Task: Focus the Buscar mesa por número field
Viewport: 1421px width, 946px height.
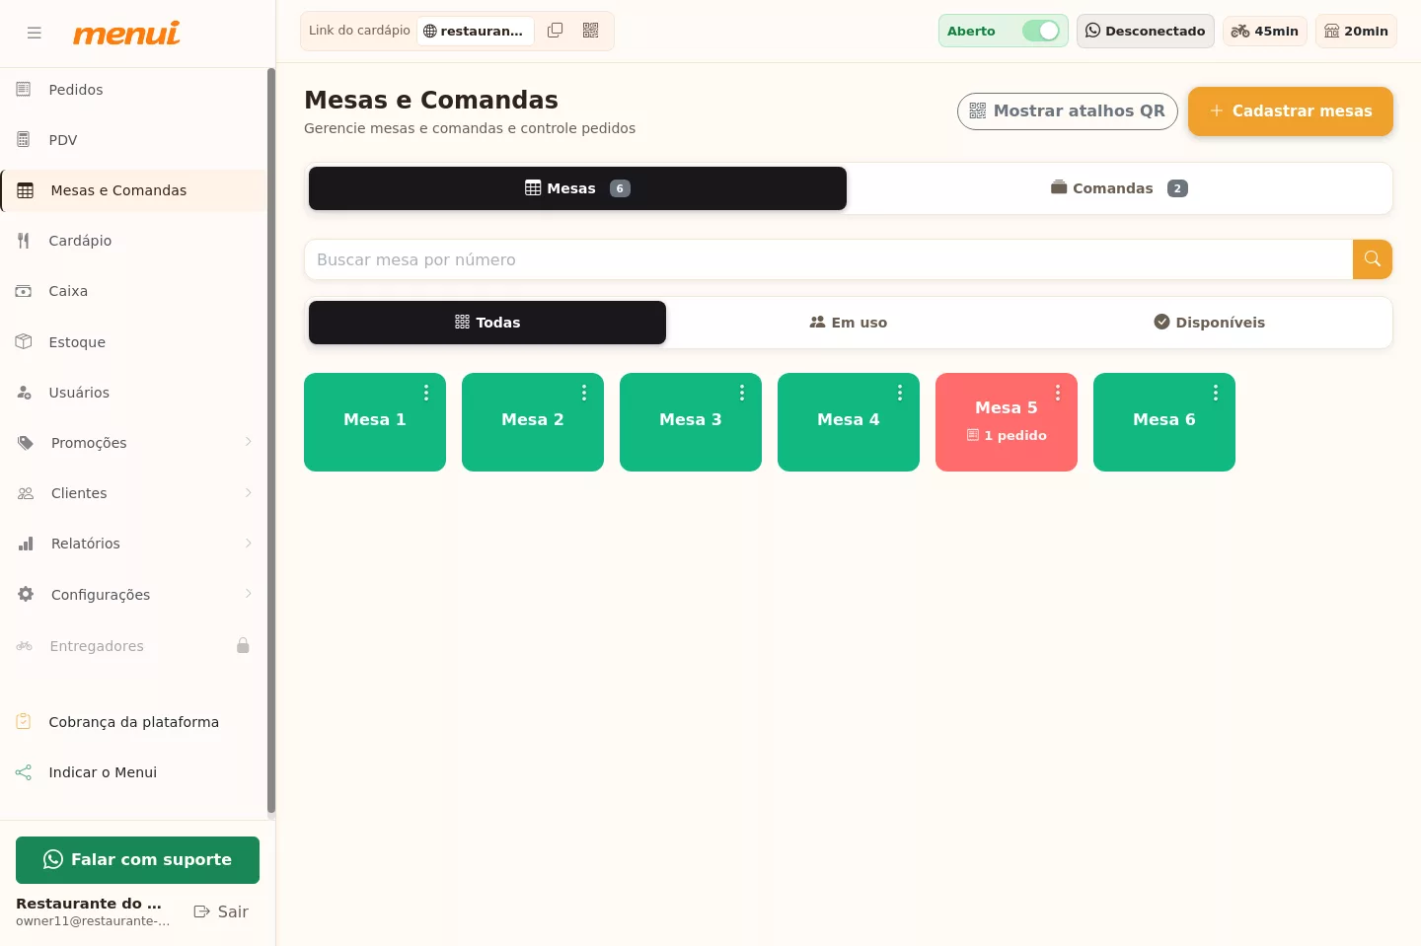Action: [x=829, y=259]
